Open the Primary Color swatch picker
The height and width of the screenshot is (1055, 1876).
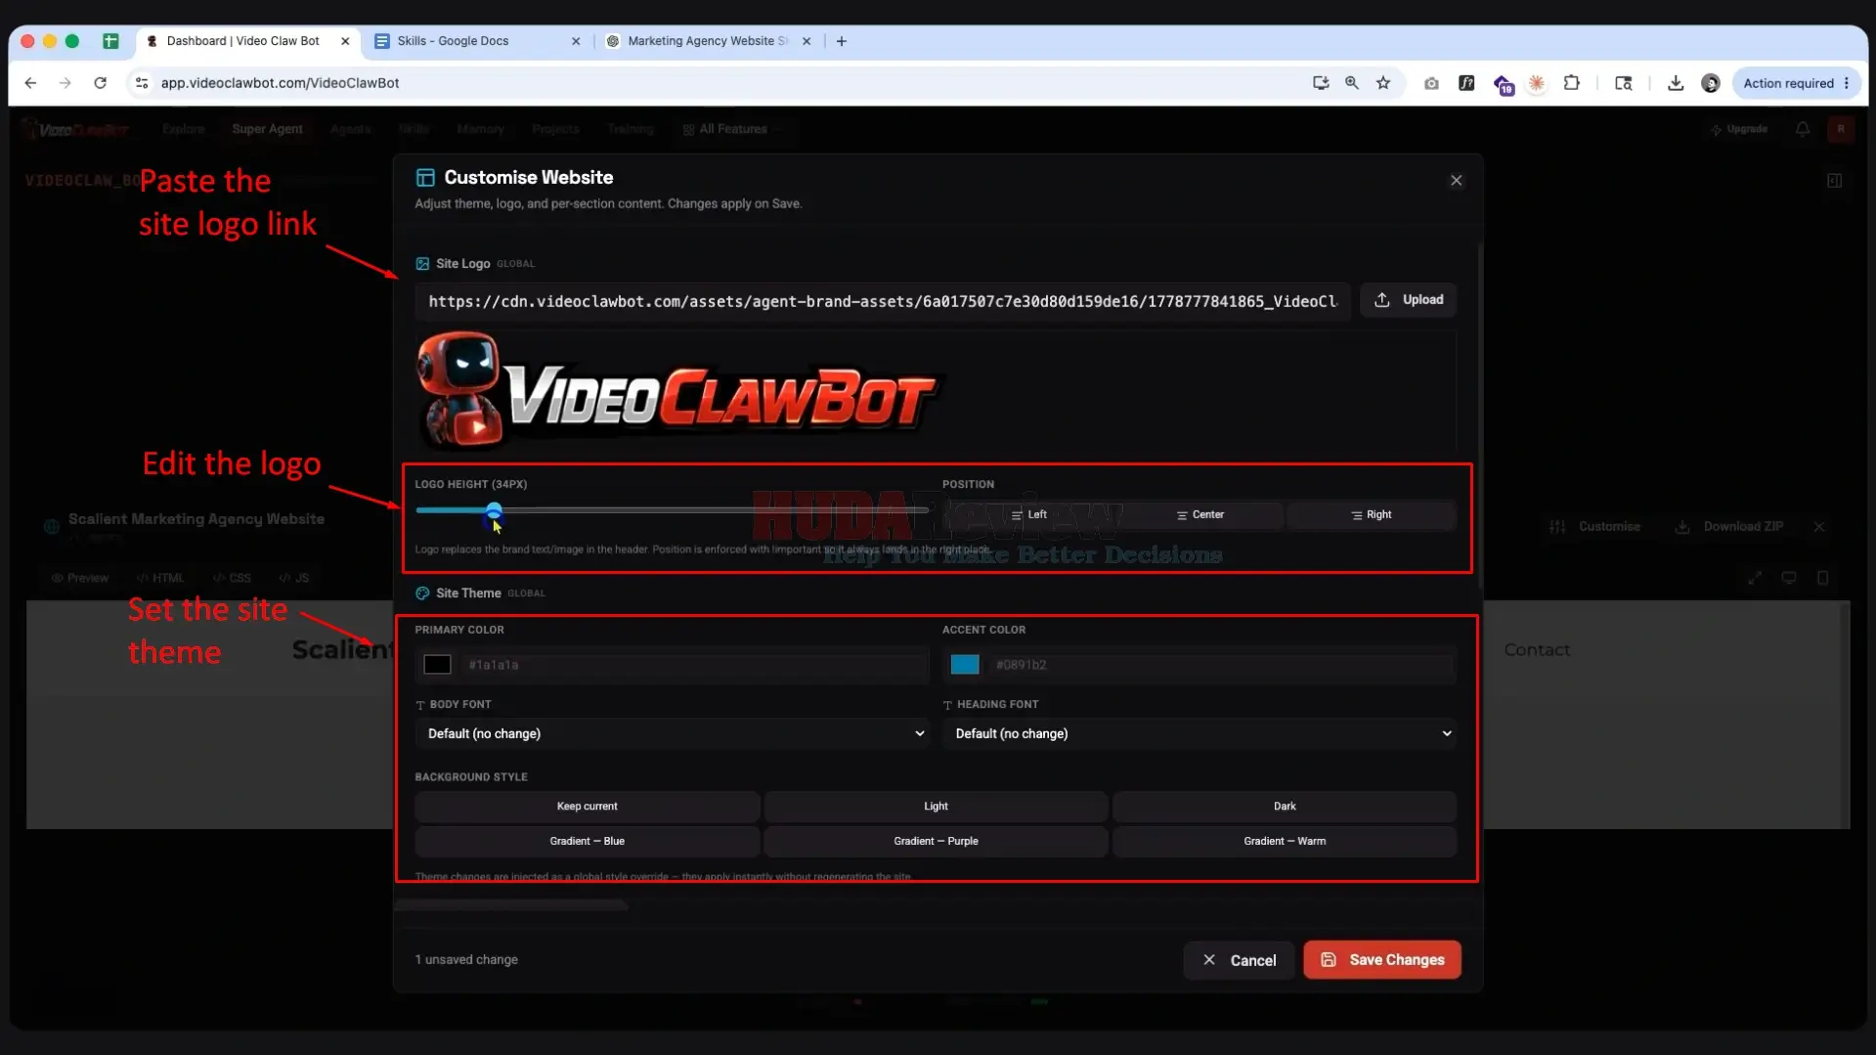coord(437,665)
